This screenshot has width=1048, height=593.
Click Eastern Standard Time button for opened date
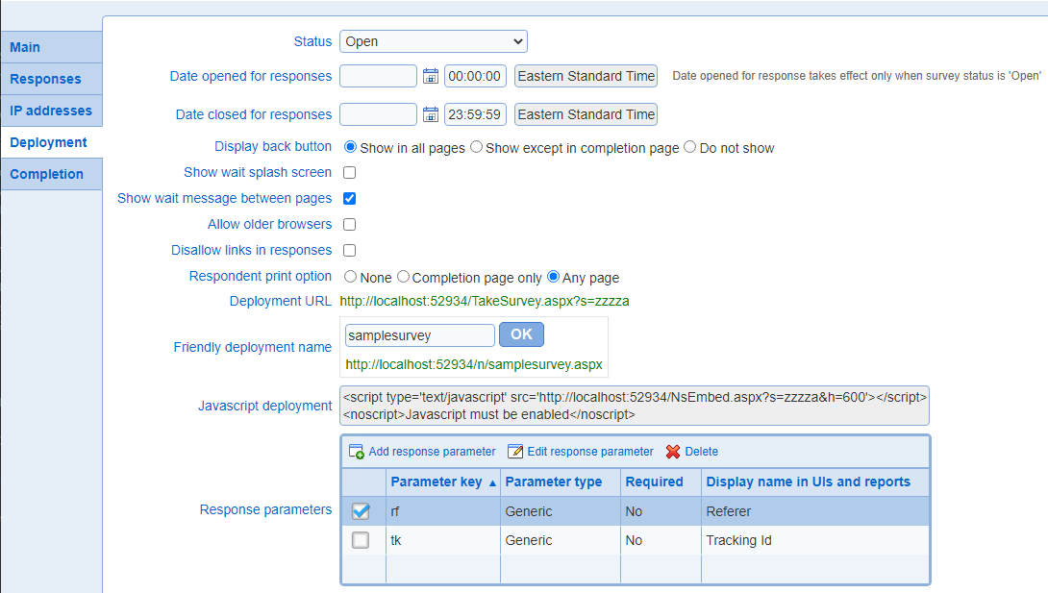coord(586,76)
